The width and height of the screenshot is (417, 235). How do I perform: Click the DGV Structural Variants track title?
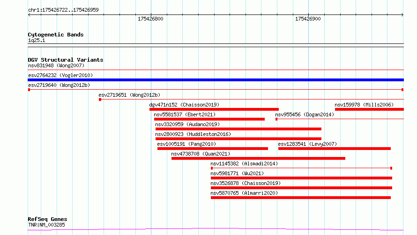click(x=66, y=60)
